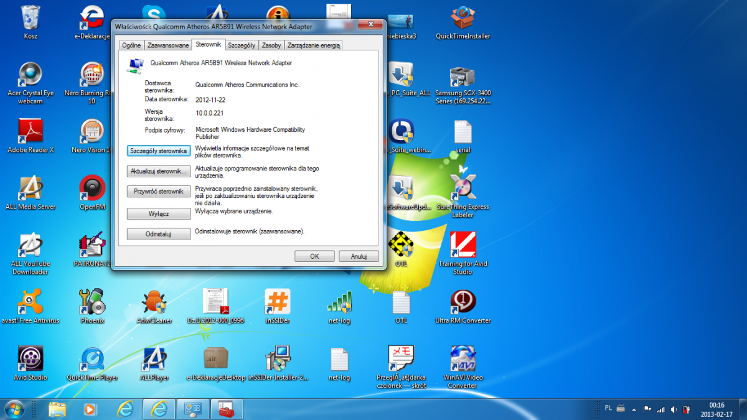Launch QuickTime Player from desktop

[92, 363]
